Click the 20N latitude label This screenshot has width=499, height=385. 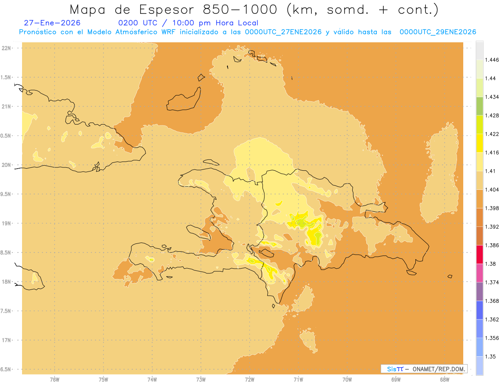coord(7,165)
